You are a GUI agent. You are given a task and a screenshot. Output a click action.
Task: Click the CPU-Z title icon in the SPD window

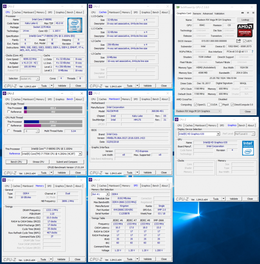click(90, 180)
